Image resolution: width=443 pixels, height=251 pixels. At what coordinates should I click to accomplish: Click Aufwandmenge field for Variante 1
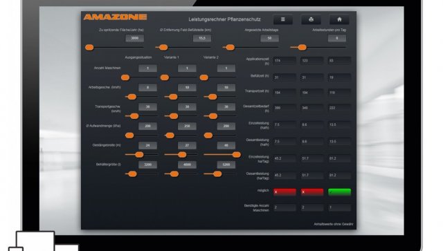pyautogui.click(x=187, y=127)
